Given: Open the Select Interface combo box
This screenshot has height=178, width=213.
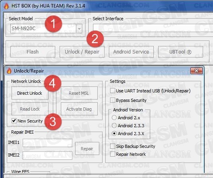Looking at the screenshot, I should pyautogui.click(x=153, y=28).
